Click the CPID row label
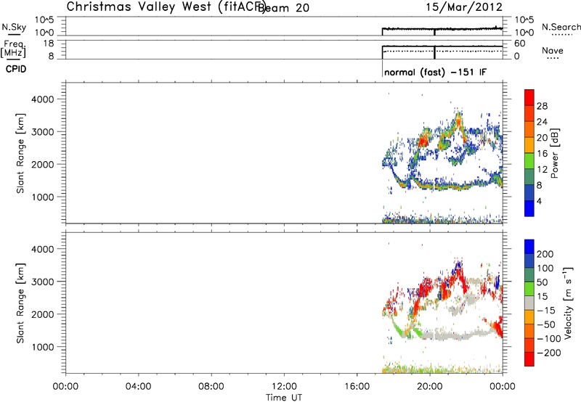Image resolution: width=581 pixels, height=402 pixels. (16, 69)
